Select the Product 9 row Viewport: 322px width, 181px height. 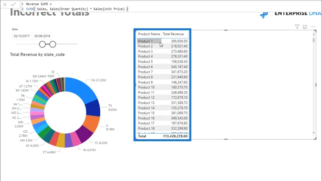[163, 82]
